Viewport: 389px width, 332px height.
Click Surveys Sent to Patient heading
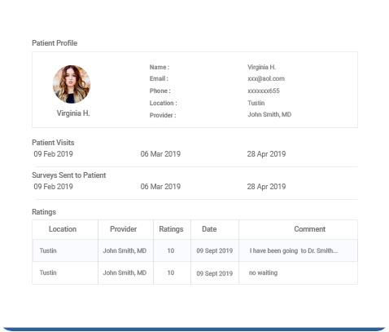point(68,175)
